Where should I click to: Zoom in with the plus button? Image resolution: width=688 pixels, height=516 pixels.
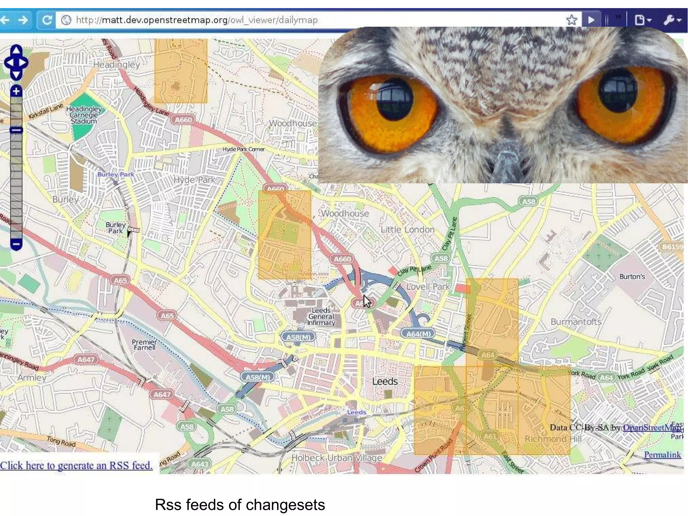[x=16, y=91]
